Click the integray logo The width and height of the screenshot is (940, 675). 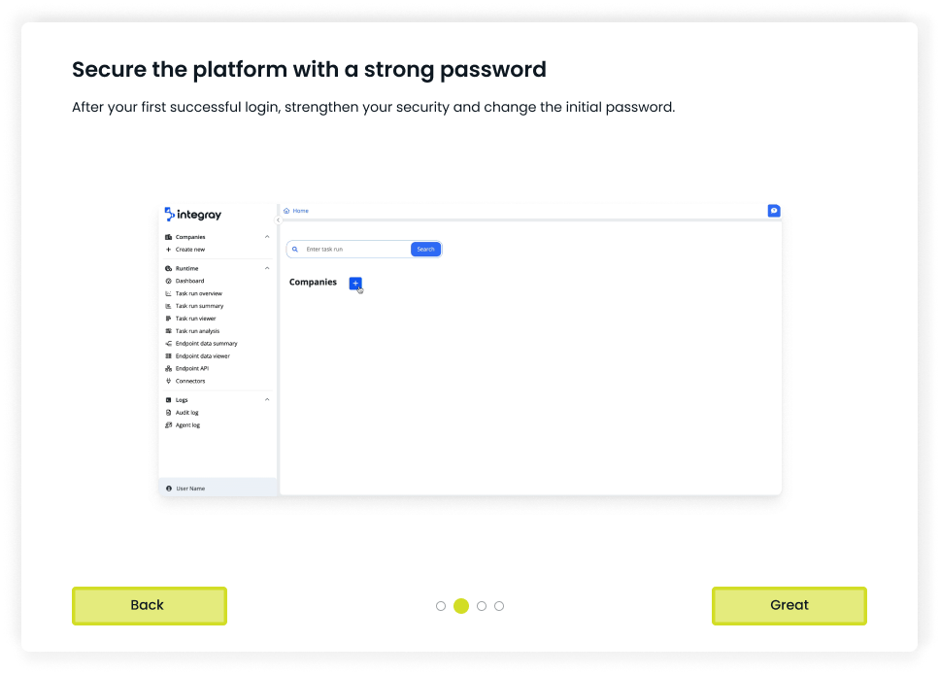(x=193, y=214)
